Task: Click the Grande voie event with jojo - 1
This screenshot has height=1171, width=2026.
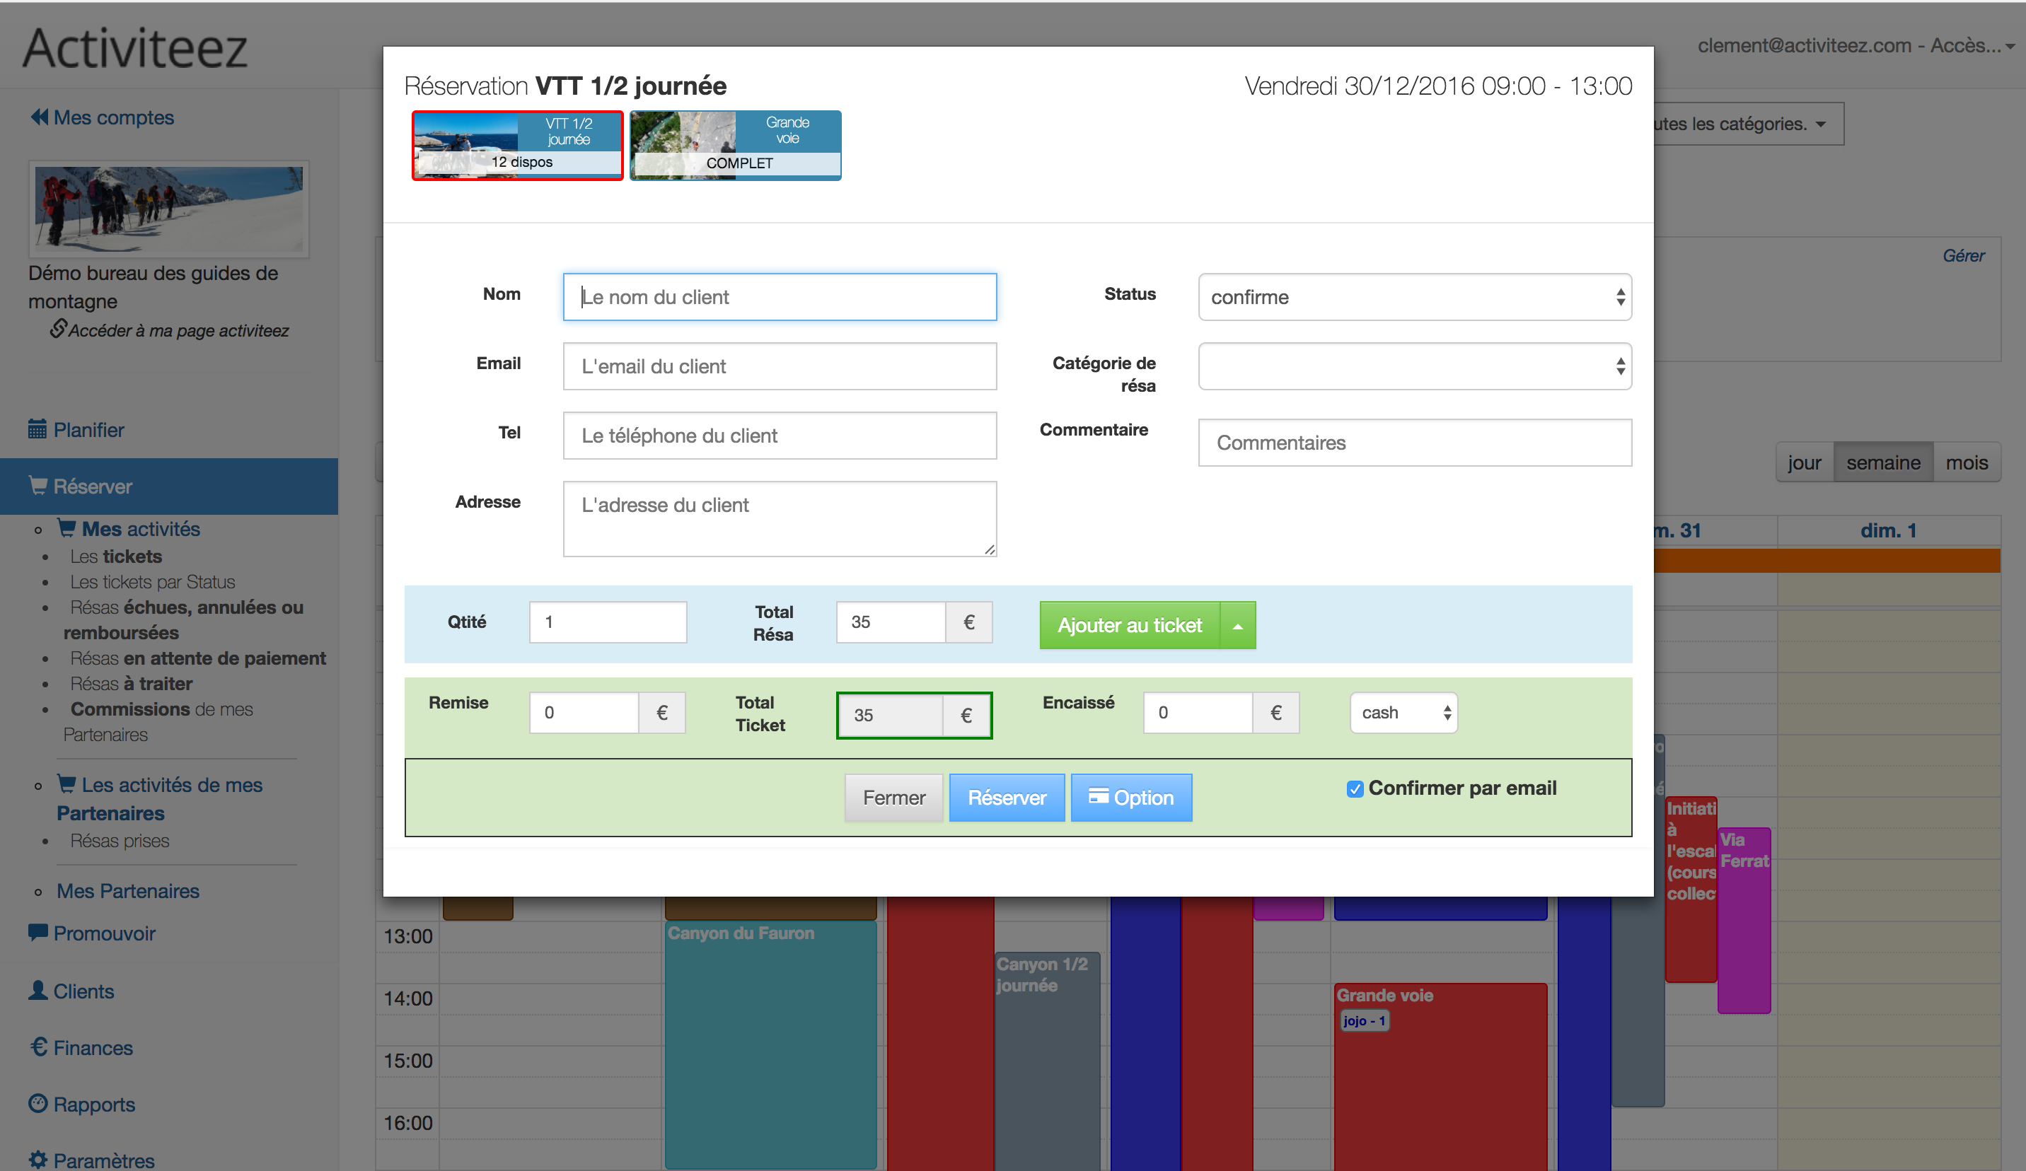Action: [1441, 1077]
